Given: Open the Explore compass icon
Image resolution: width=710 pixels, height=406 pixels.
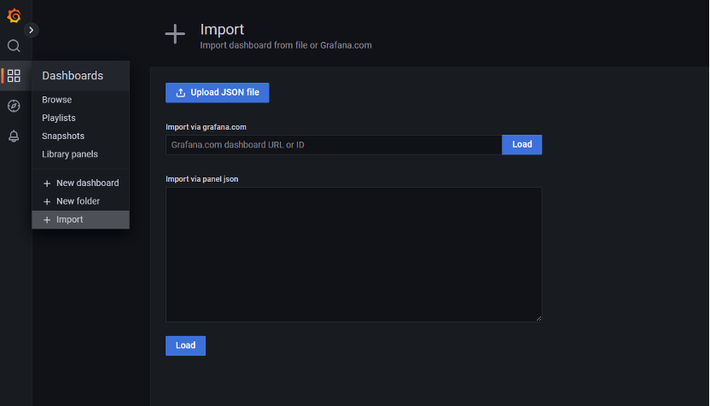Looking at the screenshot, I should coord(14,106).
